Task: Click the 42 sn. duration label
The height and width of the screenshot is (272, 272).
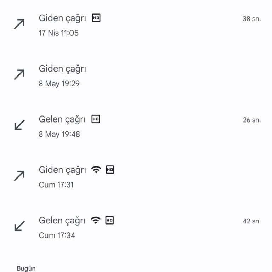Action: point(251,221)
